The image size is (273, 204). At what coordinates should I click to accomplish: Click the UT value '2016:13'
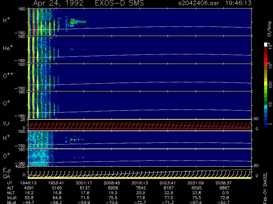click(x=140, y=183)
